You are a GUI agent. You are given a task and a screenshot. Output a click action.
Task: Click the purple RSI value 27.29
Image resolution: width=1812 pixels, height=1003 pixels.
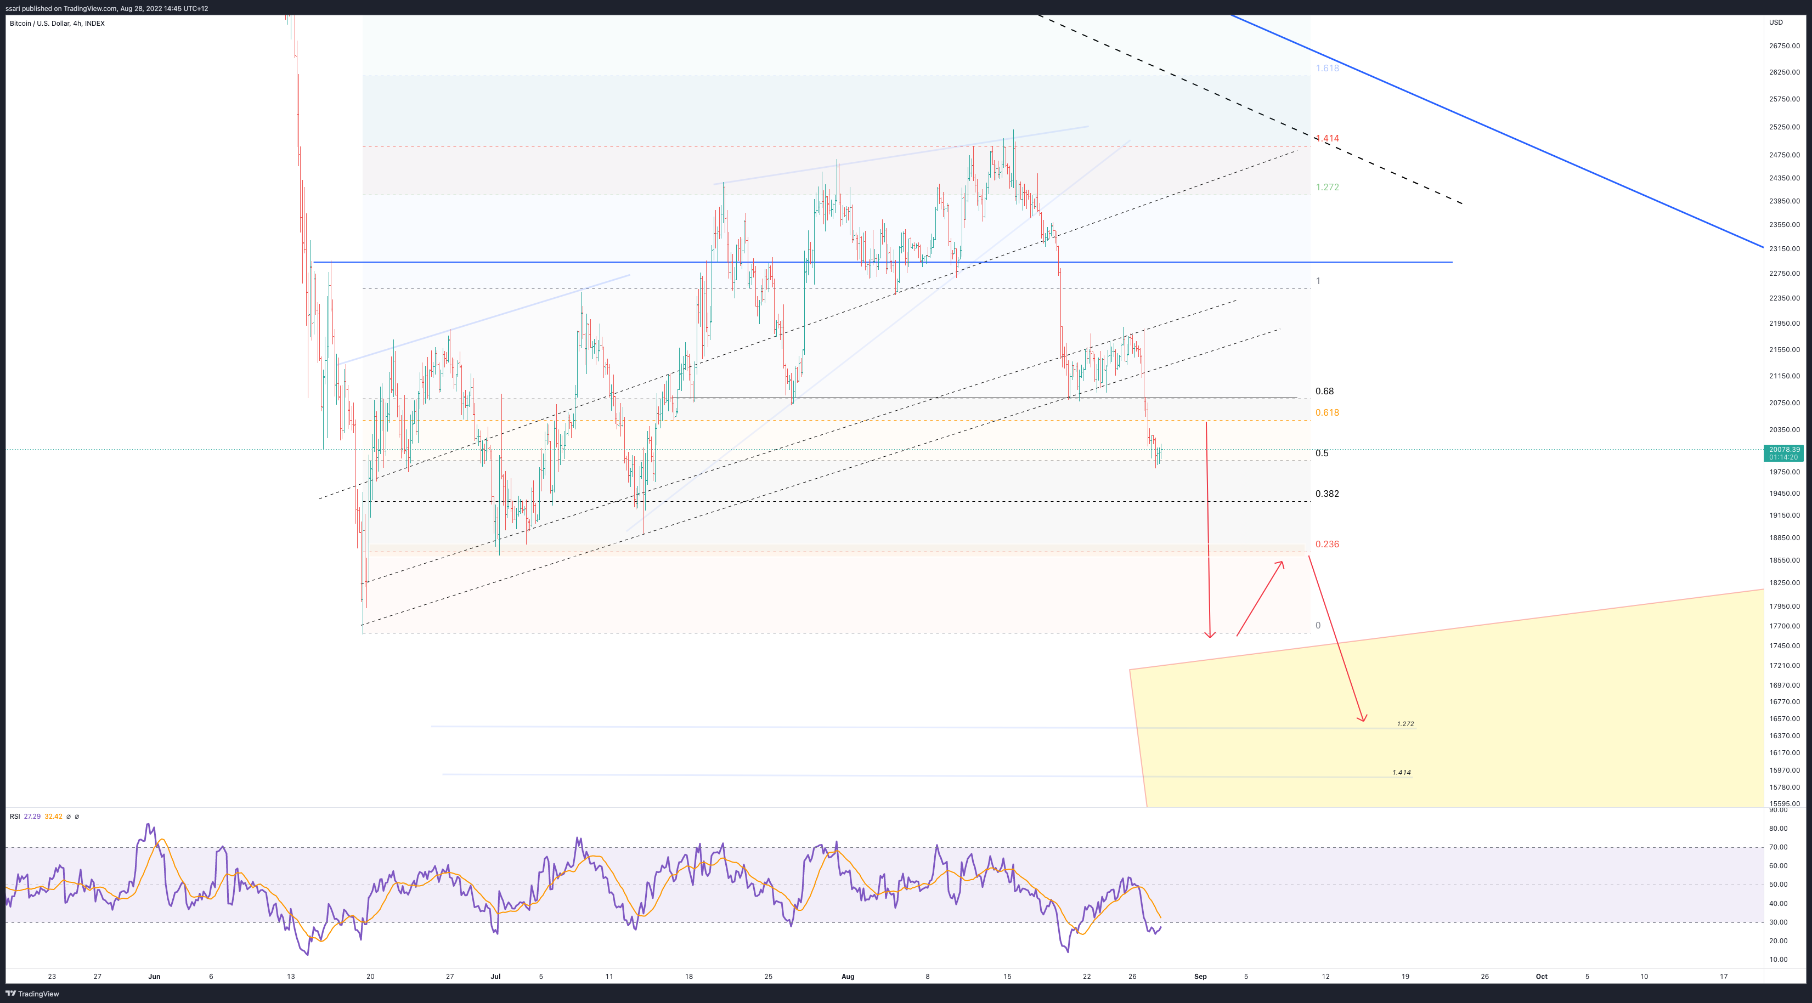[32, 817]
